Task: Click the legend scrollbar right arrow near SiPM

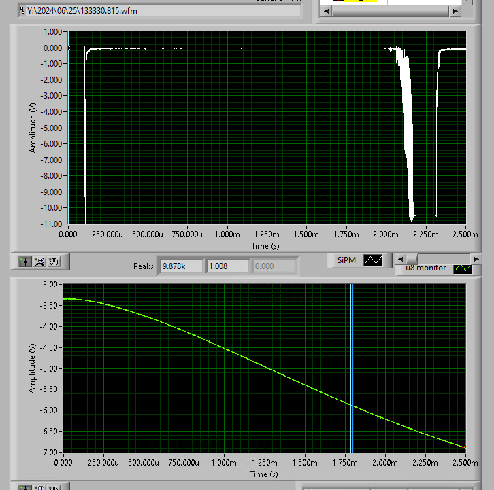Action: pos(476,260)
